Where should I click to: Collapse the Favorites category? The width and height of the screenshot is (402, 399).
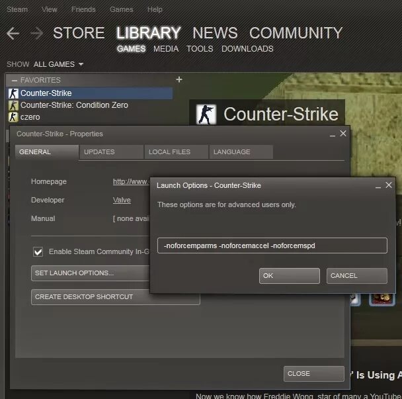[15, 81]
